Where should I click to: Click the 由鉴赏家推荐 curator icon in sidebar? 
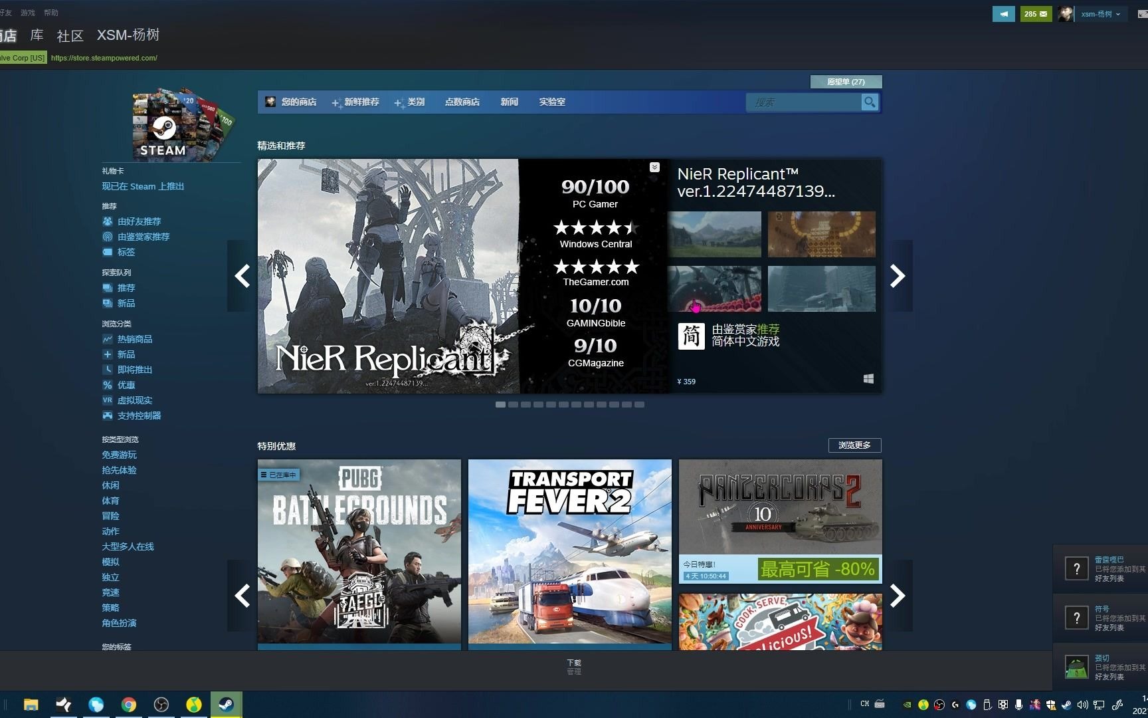[108, 237]
